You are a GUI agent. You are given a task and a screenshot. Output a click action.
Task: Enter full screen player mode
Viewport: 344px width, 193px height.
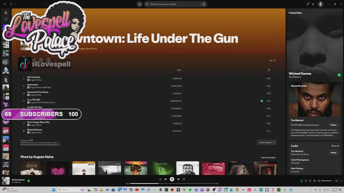[x=341, y=181]
